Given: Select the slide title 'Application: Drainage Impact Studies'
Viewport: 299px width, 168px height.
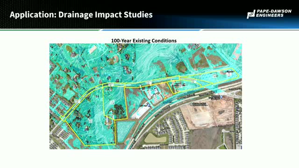Looking at the screenshot, I should [81, 14].
